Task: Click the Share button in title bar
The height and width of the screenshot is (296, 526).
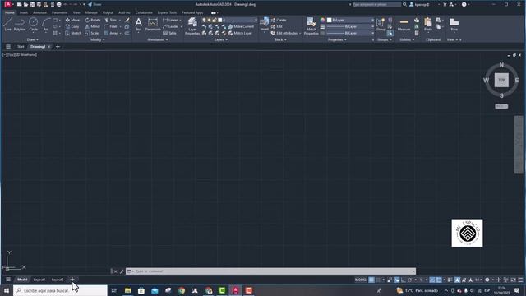Action: coord(95,4)
